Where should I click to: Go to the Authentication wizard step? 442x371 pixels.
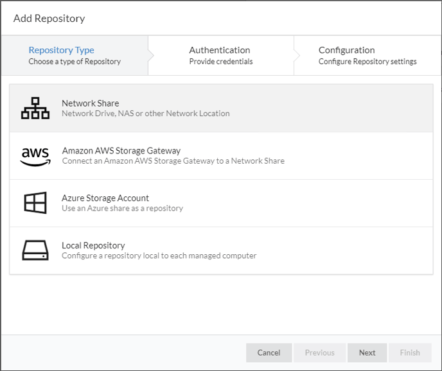(221, 55)
